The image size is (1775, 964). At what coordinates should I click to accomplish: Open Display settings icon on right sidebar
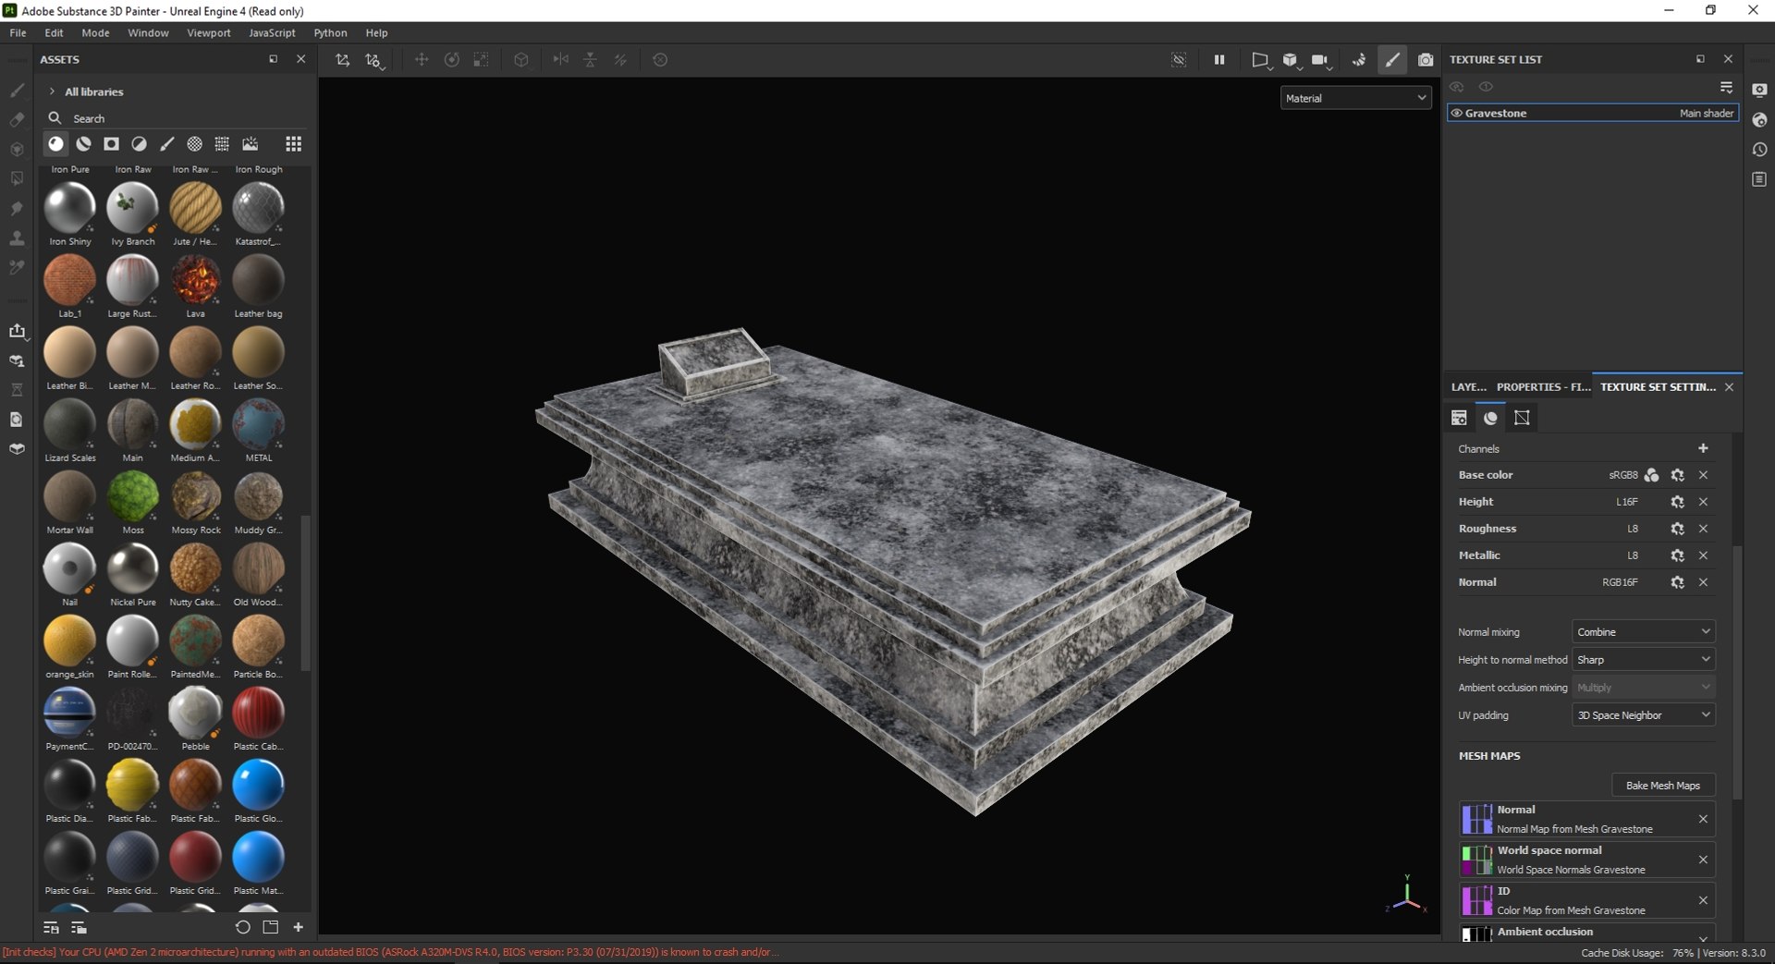pyautogui.click(x=1759, y=91)
